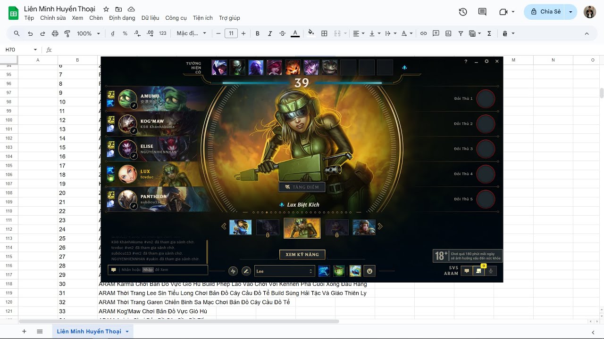Open the 123 number format menu
The width and height of the screenshot is (604, 339).
[x=163, y=33]
